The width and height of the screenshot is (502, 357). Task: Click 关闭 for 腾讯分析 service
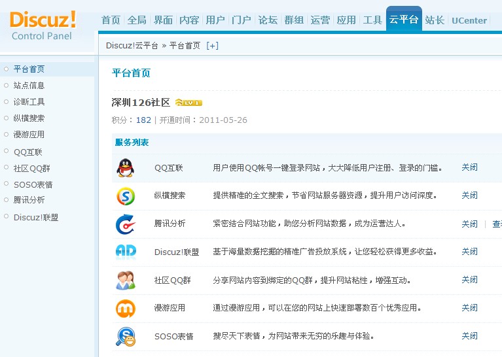click(x=469, y=224)
